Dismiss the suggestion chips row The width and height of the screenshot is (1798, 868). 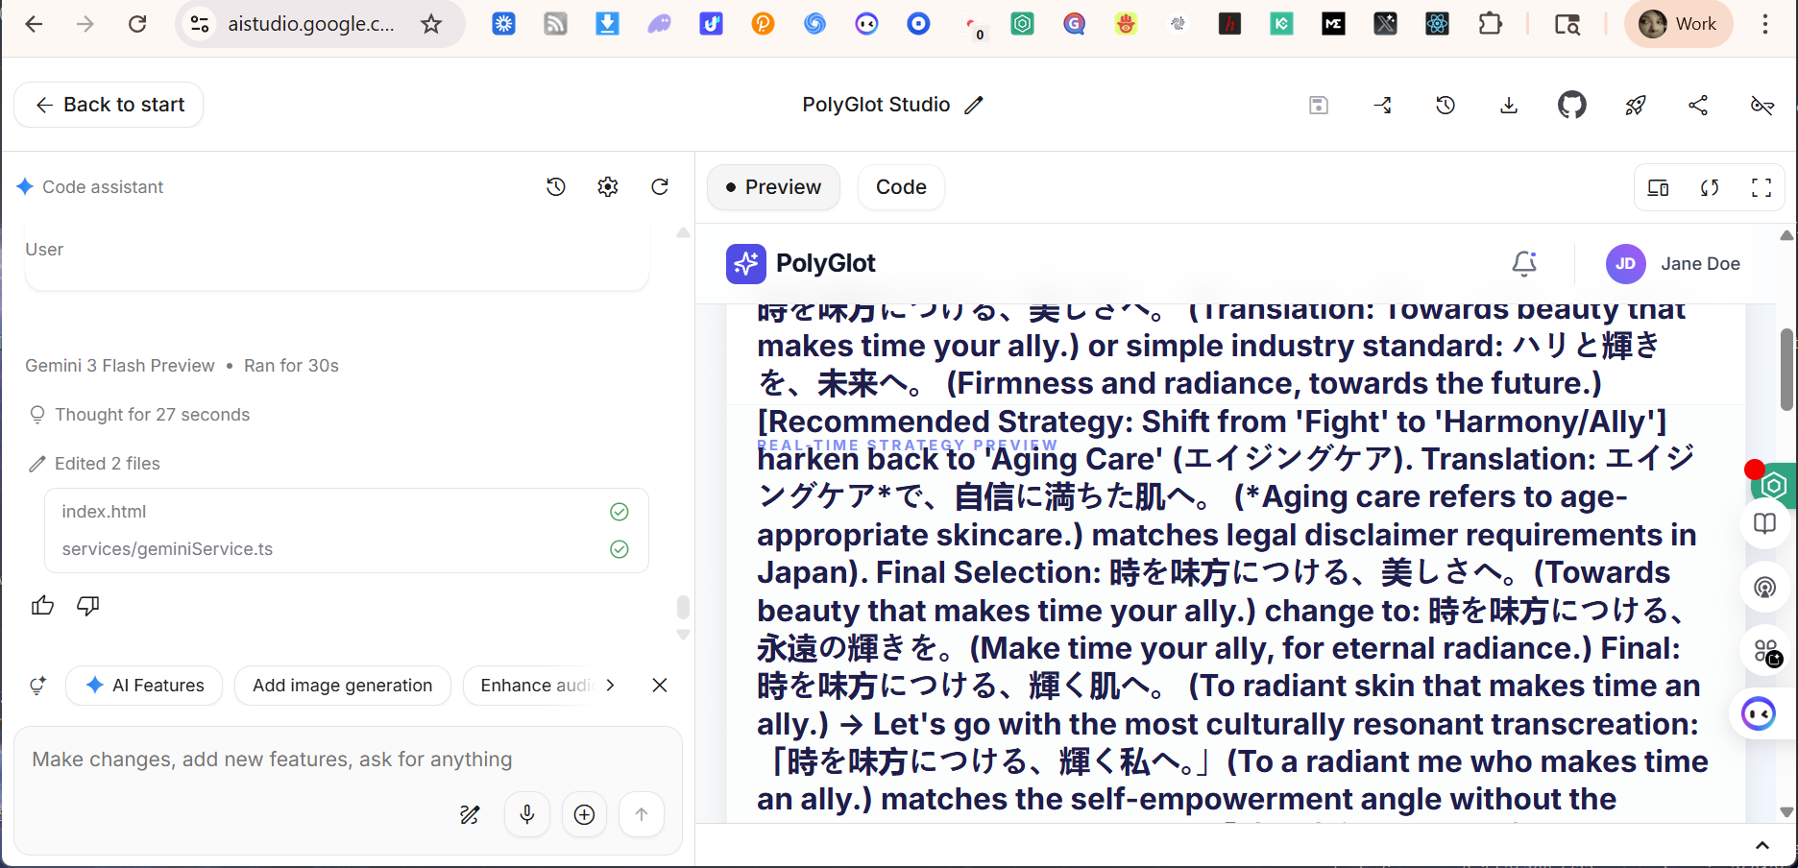660,686
